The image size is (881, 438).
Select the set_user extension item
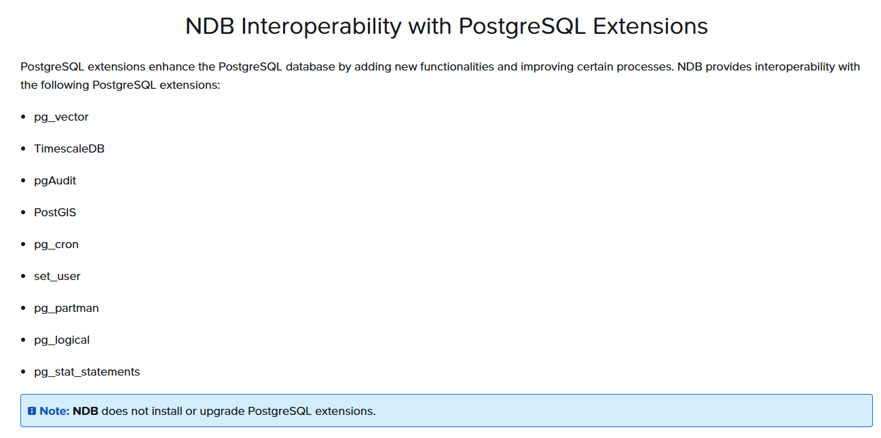pyautogui.click(x=57, y=276)
